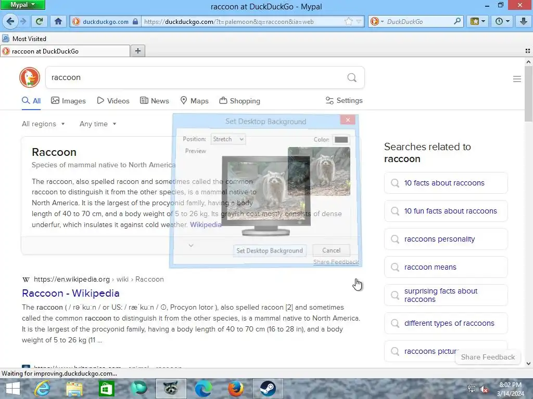Go back with the browser back arrow
Screen dimensions: 533x399
10,21
